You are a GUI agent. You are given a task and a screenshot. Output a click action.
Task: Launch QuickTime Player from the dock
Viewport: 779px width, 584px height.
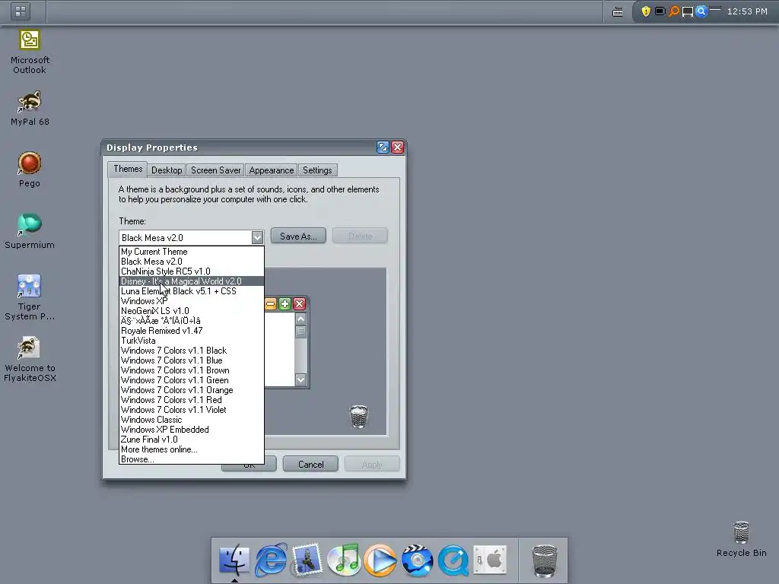click(453, 560)
